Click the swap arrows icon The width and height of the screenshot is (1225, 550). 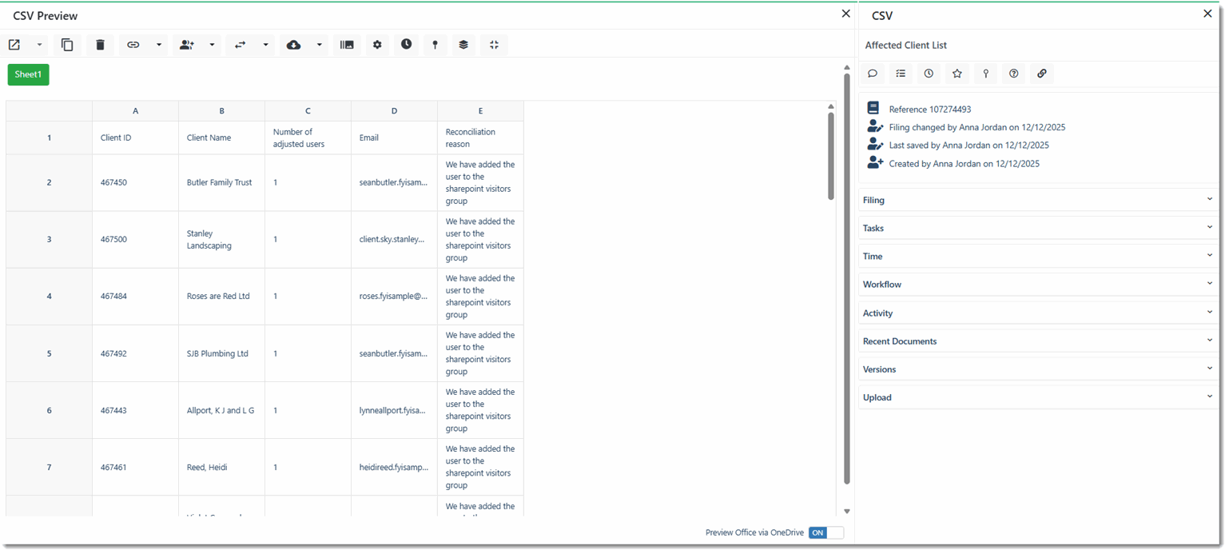coord(241,45)
